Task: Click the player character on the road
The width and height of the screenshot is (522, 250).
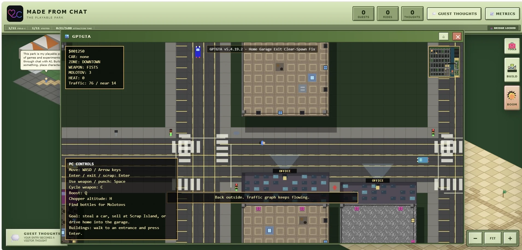Action: 262,143
